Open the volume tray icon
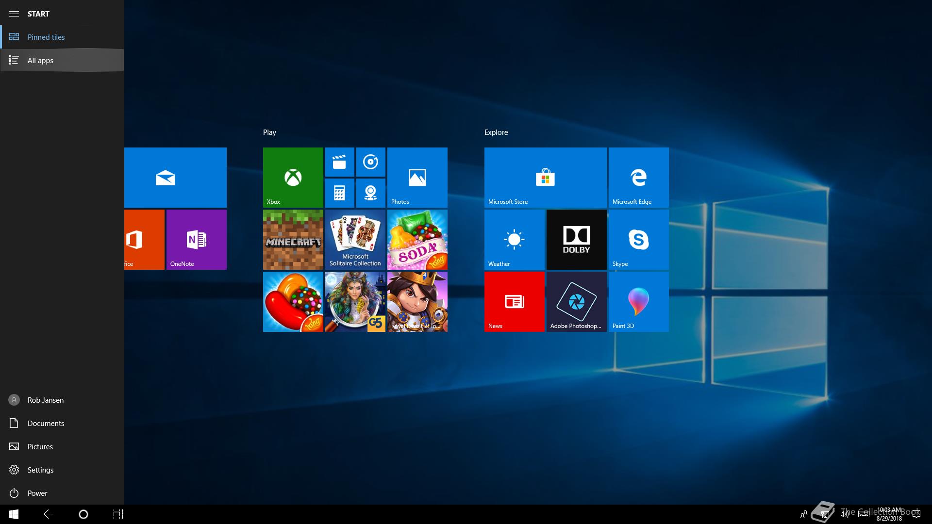The width and height of the screenshot is (932, 524). [845, 514]
